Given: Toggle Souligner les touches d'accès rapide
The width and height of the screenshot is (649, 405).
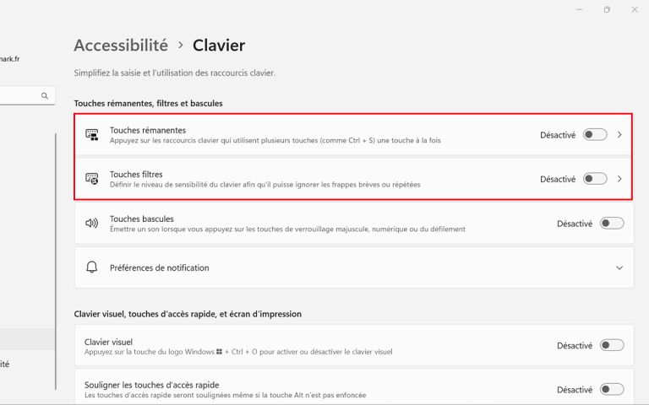Looking at the screenshot, I should tap(612, 389).
